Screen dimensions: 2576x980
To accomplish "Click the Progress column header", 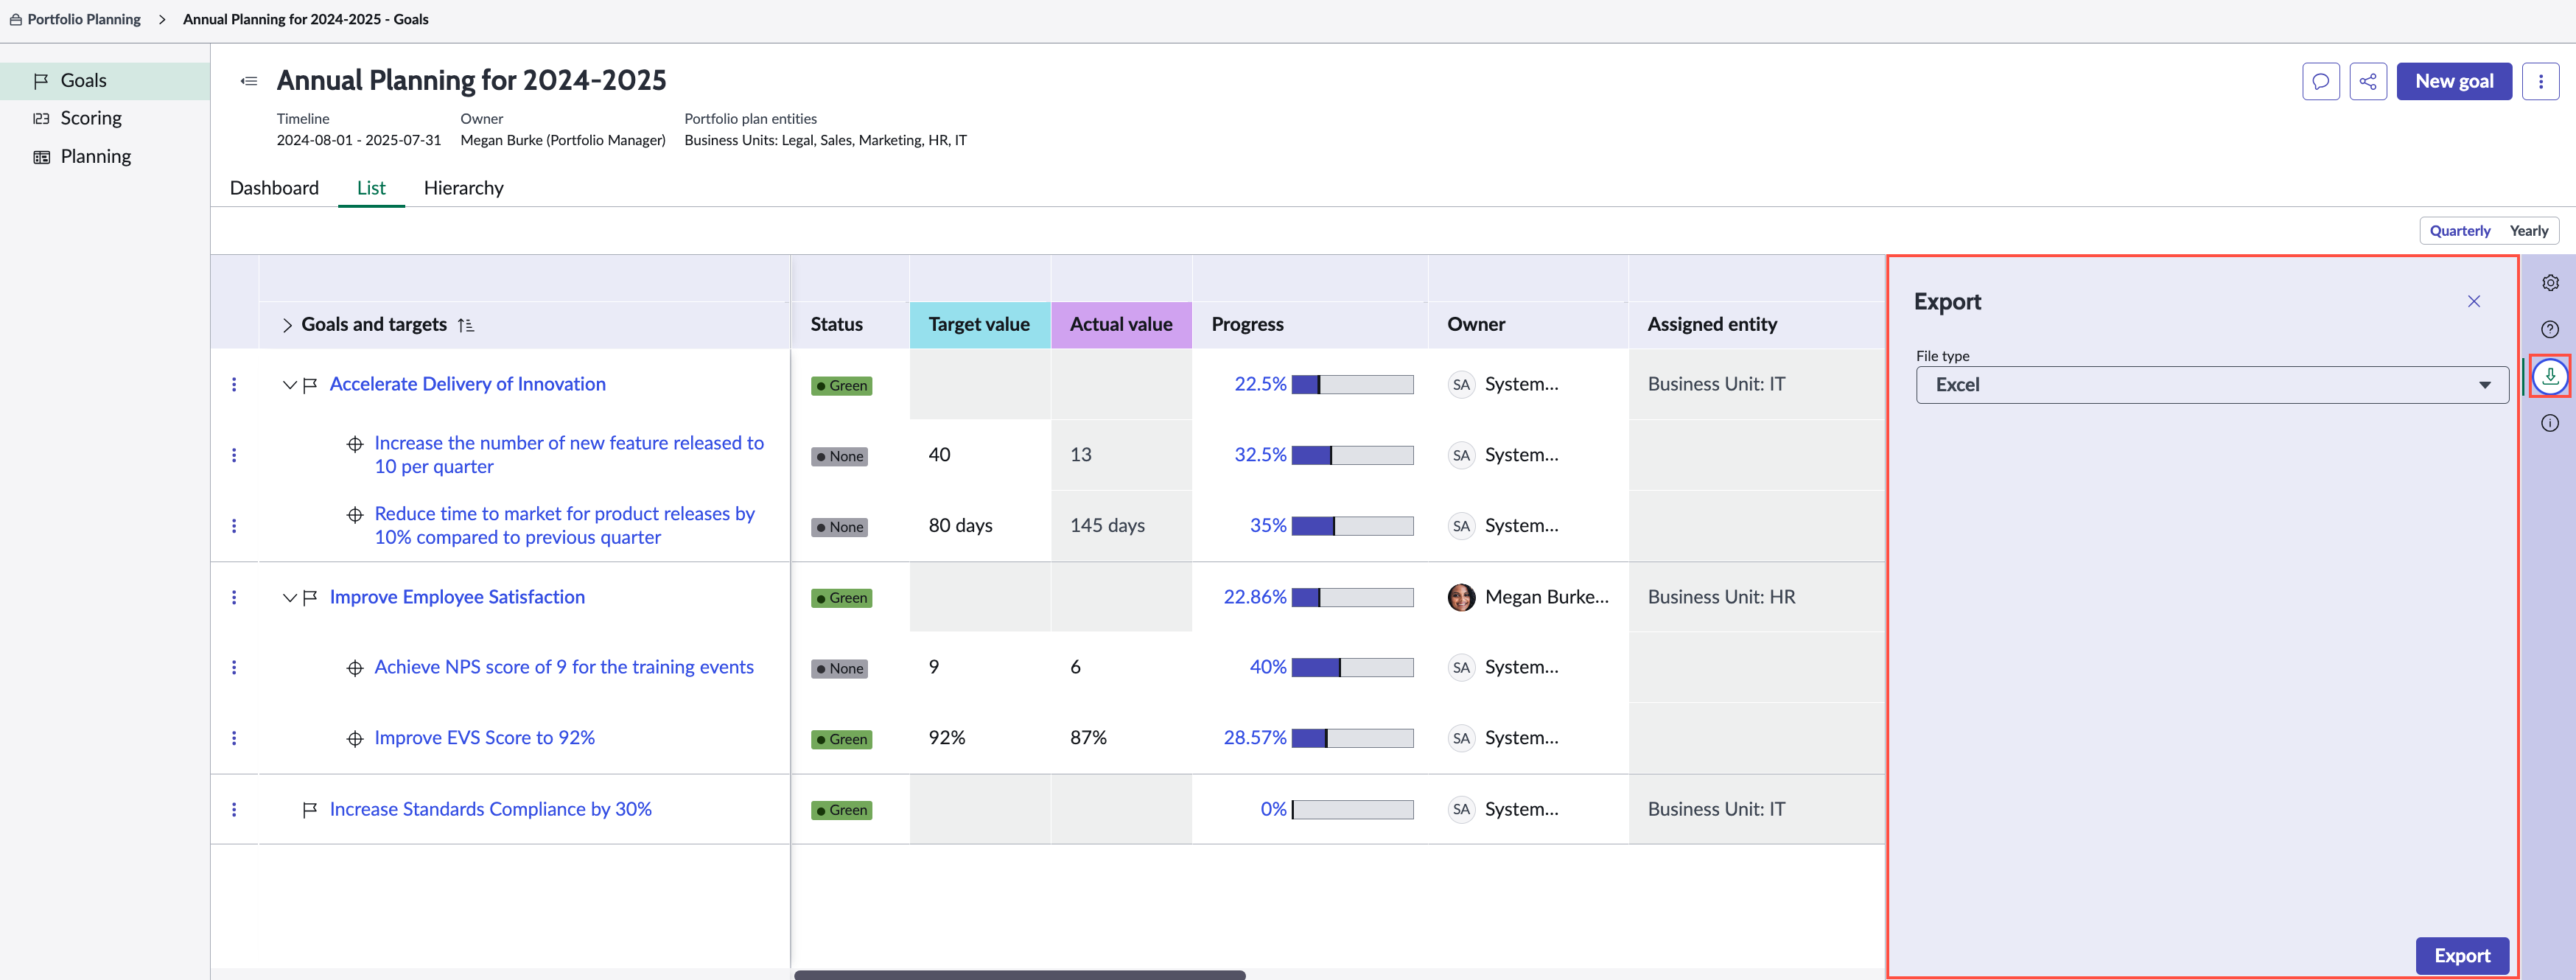I will point(1247,324).
